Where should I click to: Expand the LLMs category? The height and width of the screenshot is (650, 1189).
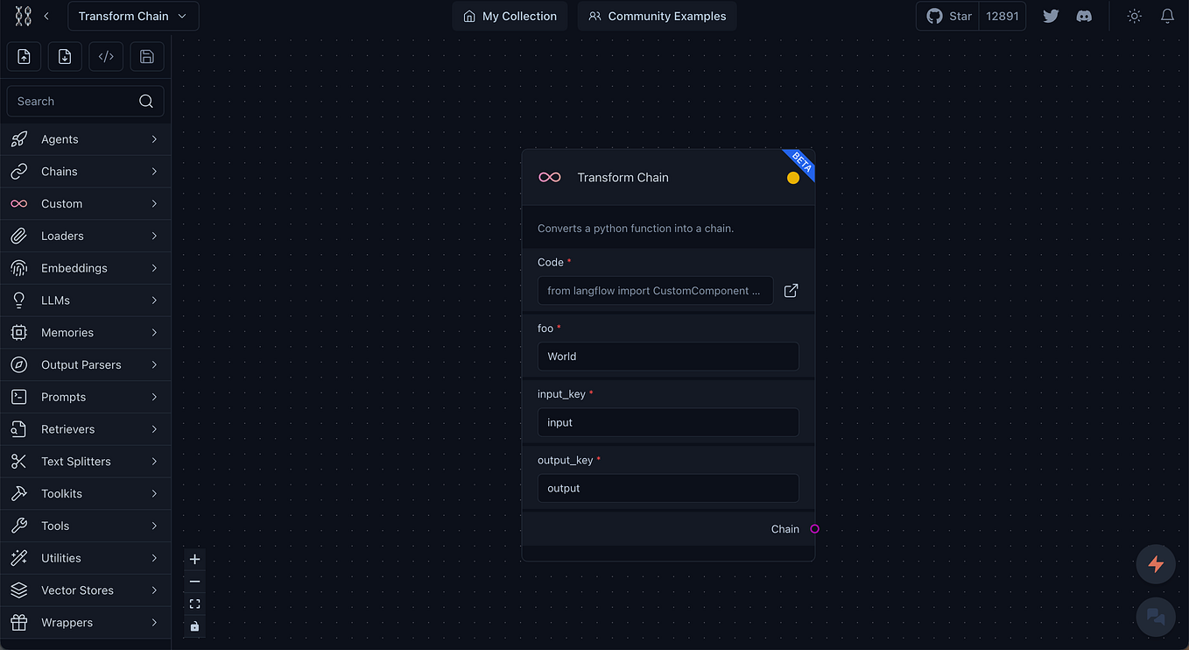click(85, 300)
